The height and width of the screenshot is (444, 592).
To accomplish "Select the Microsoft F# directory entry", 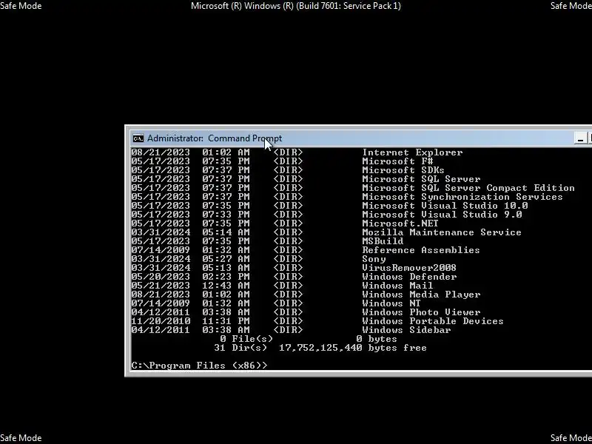I will (397, 161).
